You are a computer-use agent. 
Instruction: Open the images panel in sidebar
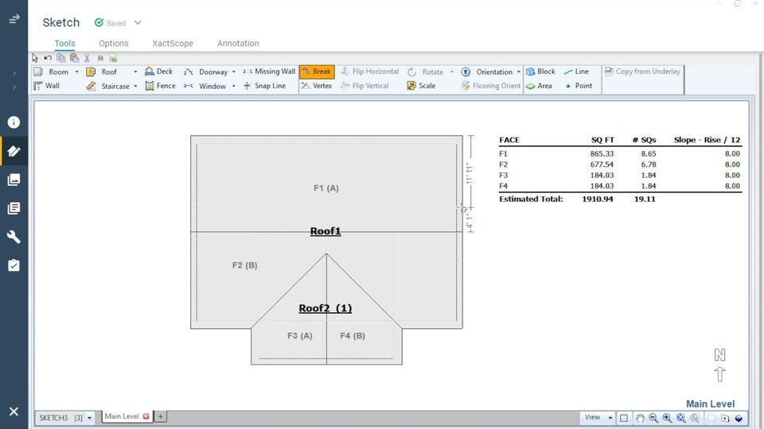(x=14, y=180)
